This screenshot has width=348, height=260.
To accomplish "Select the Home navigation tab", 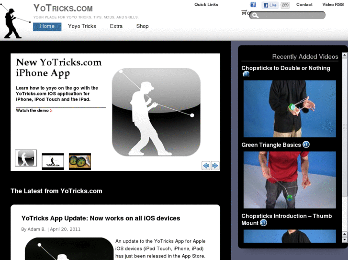I will point(47,27).
